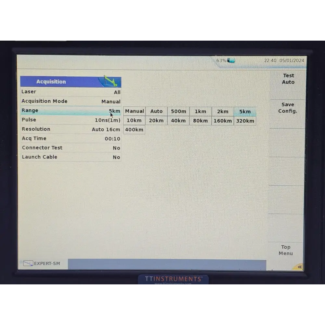Image resolution: width=325 pixels, height=325 pixels.
Task: Click the EXPERT-SM module icon
Action: pyautogui.click(x=28, y=263)
